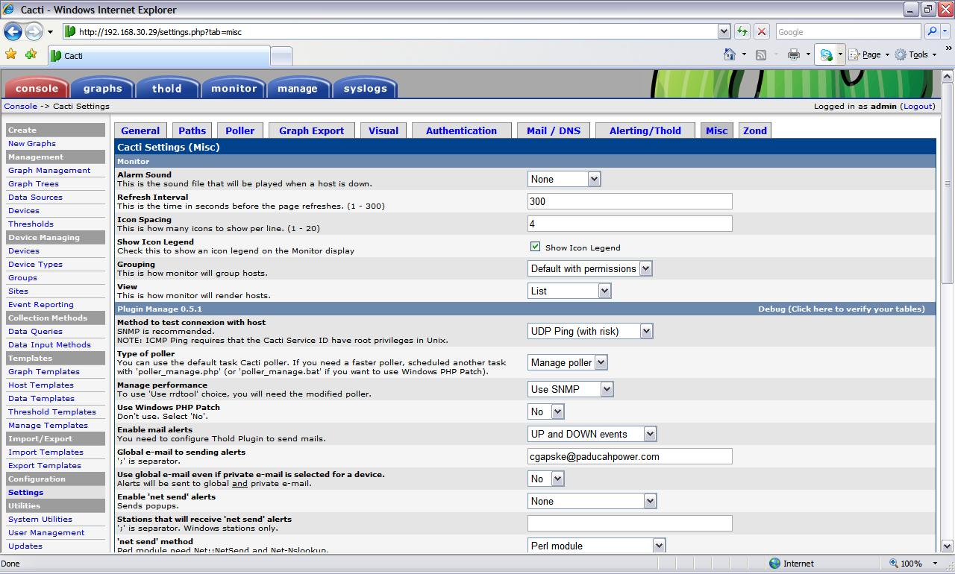The width and height of the screenshot is (955, 574).
Task: Open Graph Management in sidebar
Action: point(49,170)
